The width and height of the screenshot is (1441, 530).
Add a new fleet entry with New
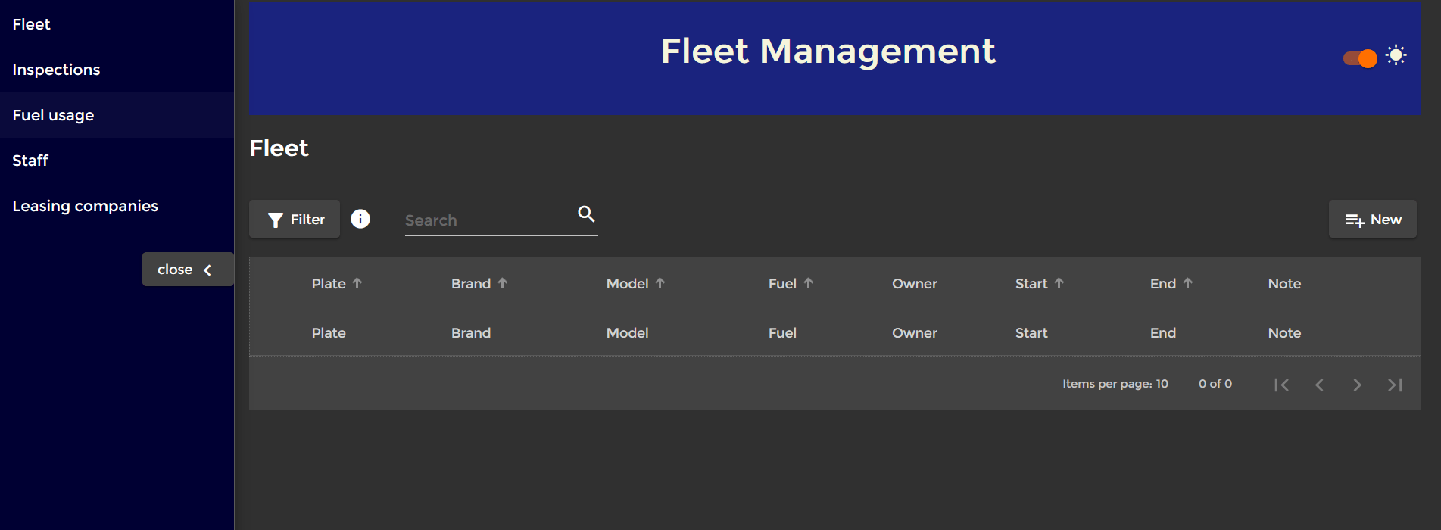1373,220
